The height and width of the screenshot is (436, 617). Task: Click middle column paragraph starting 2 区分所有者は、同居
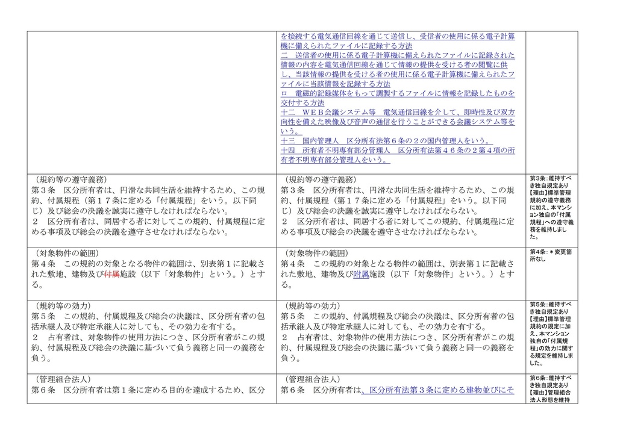pos(398,227)
